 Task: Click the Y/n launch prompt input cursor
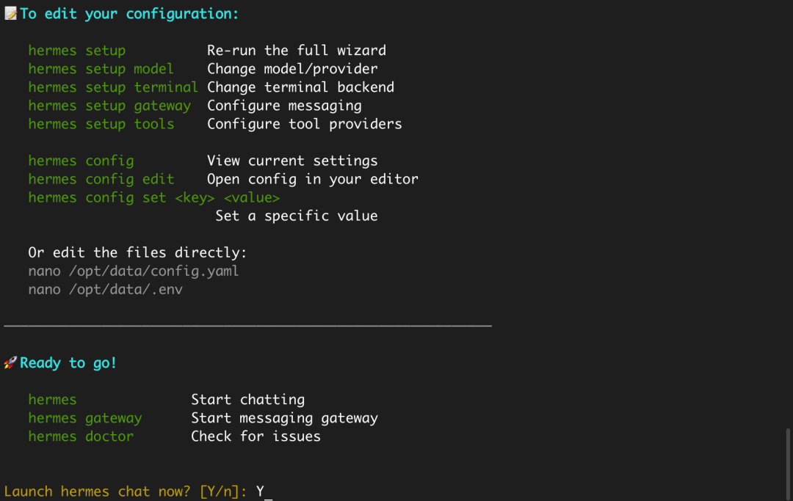click(x=269, y=492)
